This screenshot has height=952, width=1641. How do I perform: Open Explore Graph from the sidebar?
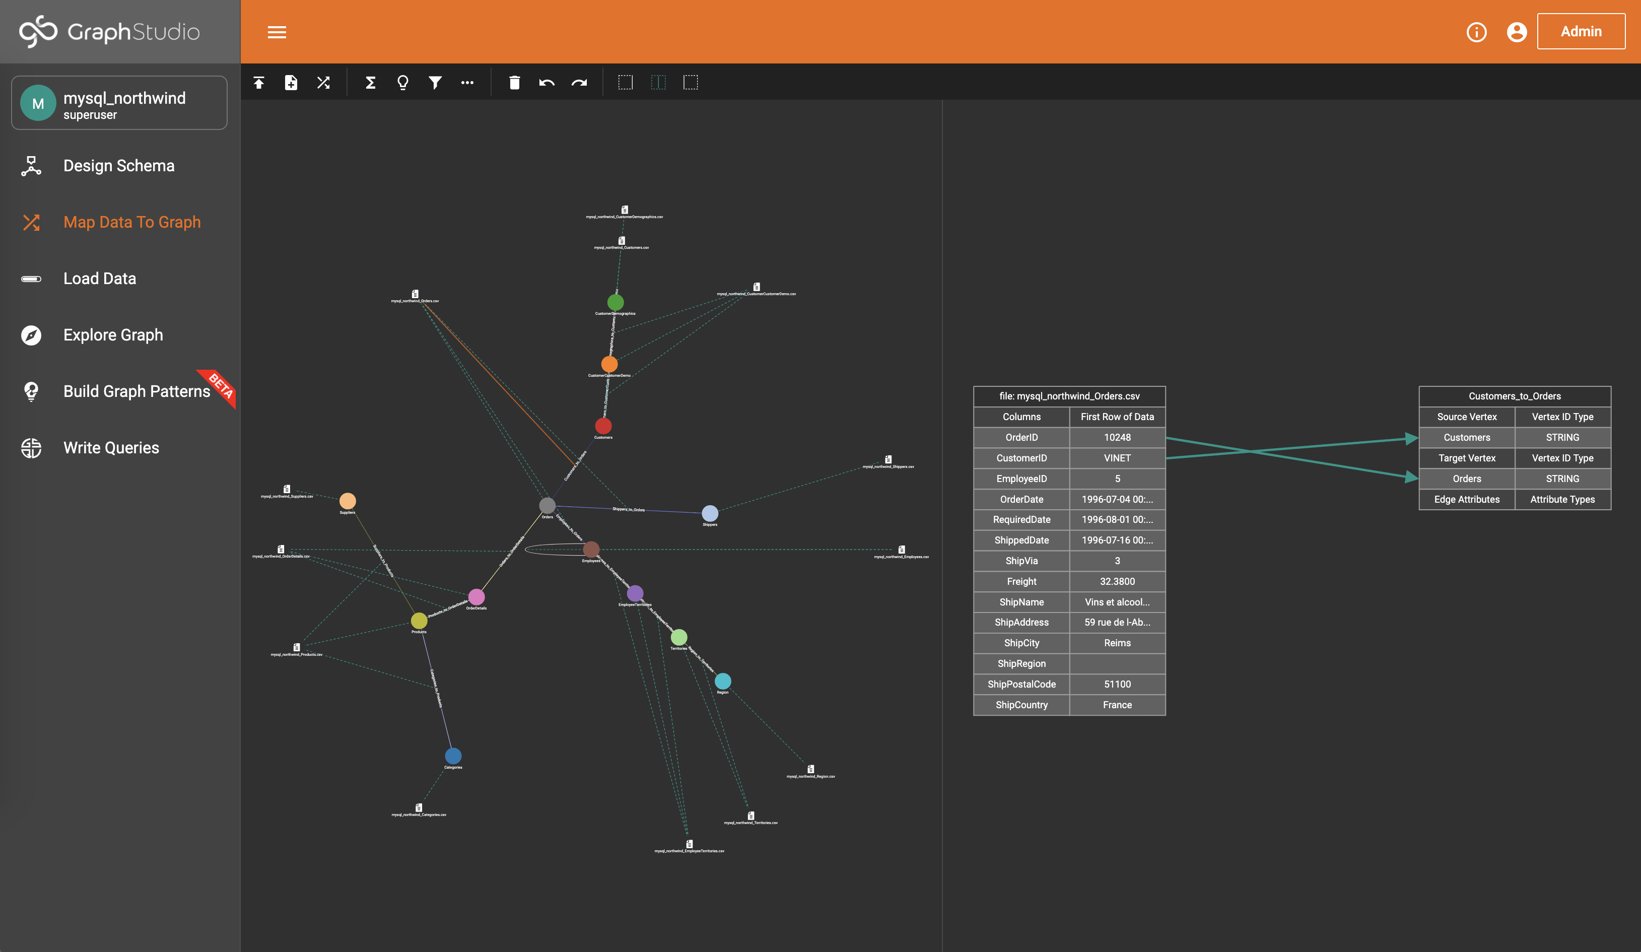pyautogui.click(x=113, y=334)
